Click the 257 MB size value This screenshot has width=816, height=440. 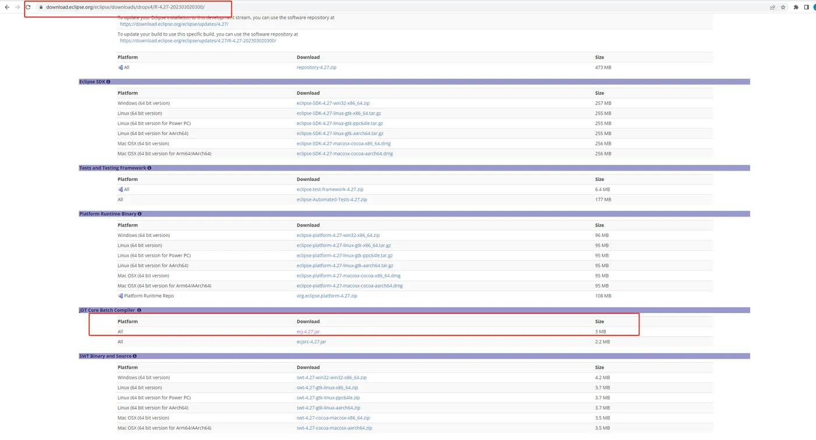603,104
